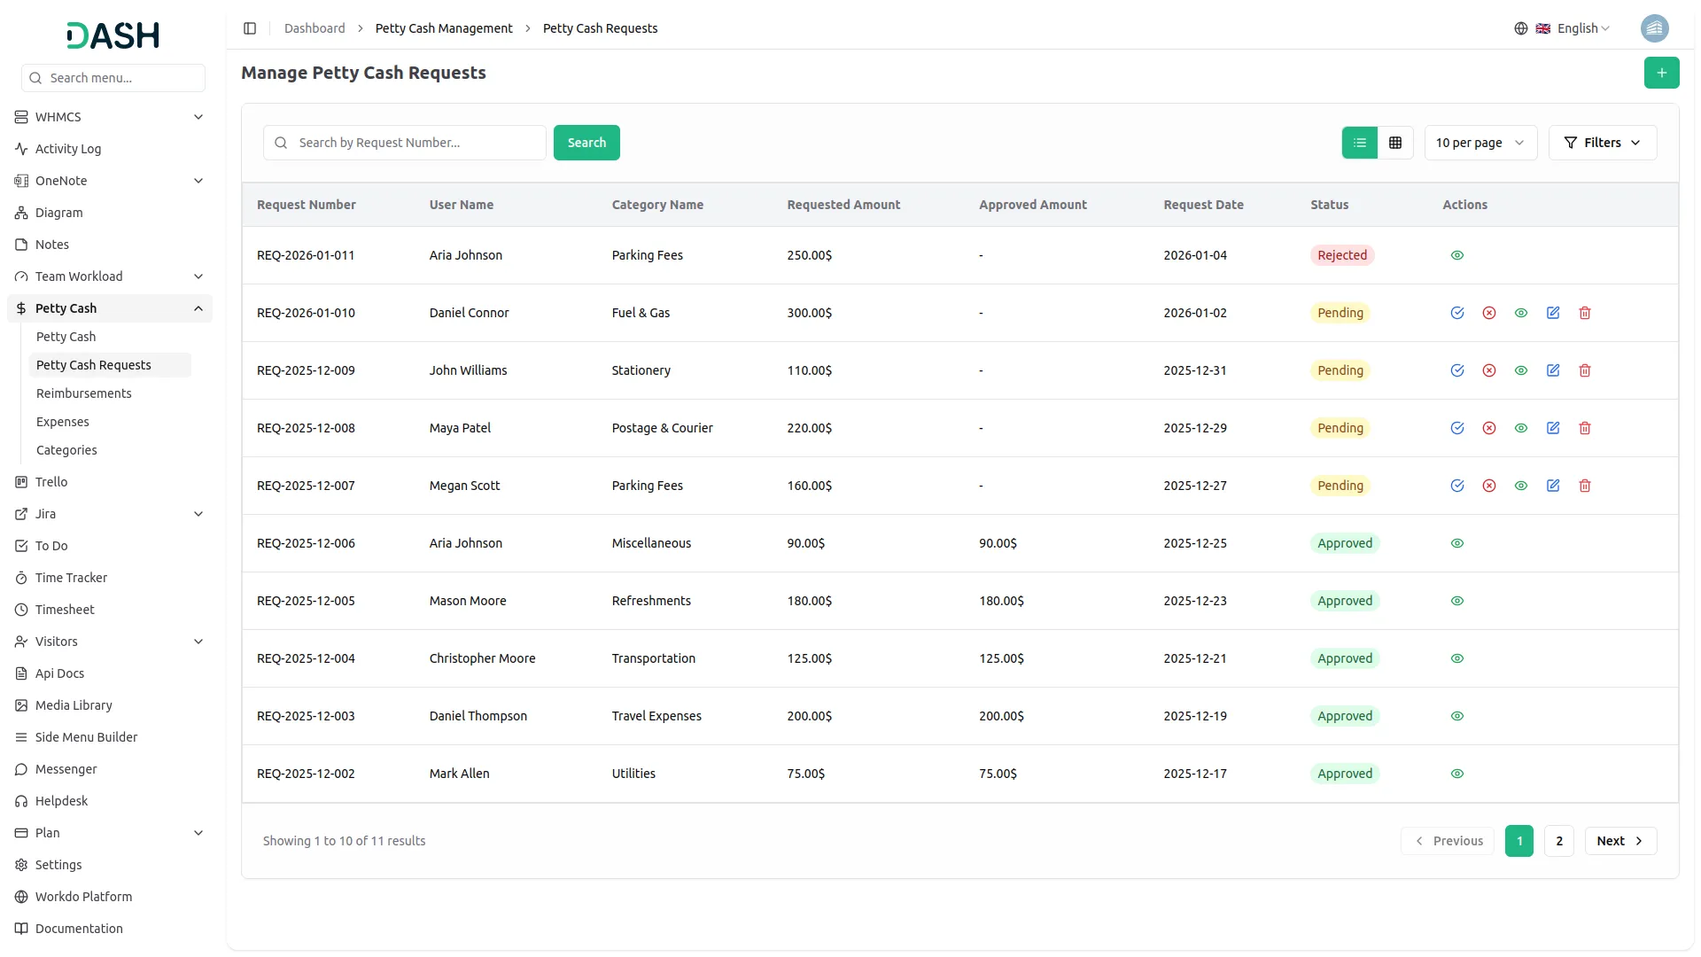Reject REQ-2025-12-009 using the red X icon
The width and height of the screenshot is (1701, 957).
(x=1489, y=370)
